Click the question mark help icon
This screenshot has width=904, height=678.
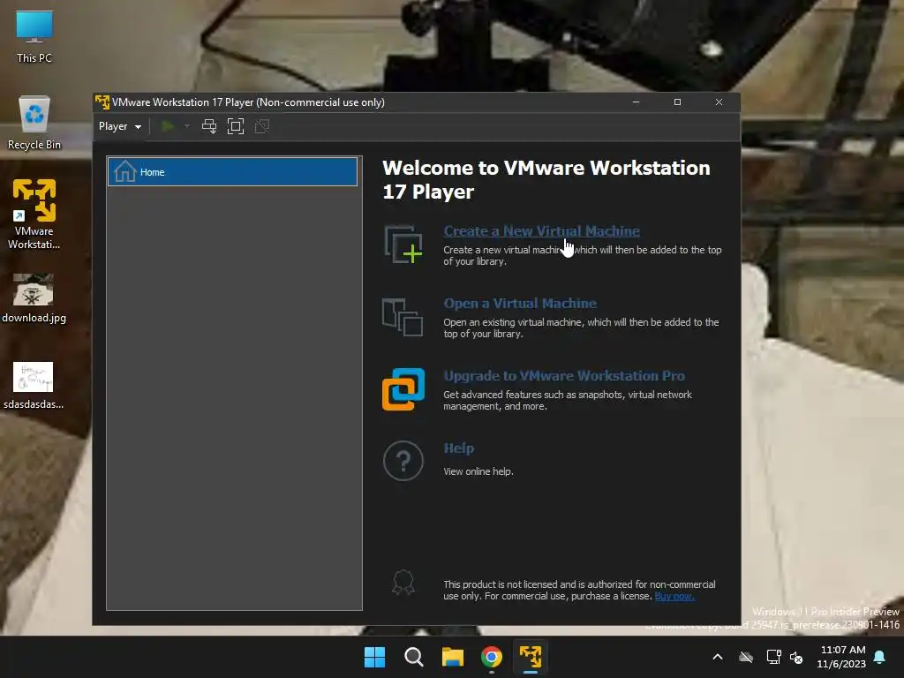[x=403, y=461]
